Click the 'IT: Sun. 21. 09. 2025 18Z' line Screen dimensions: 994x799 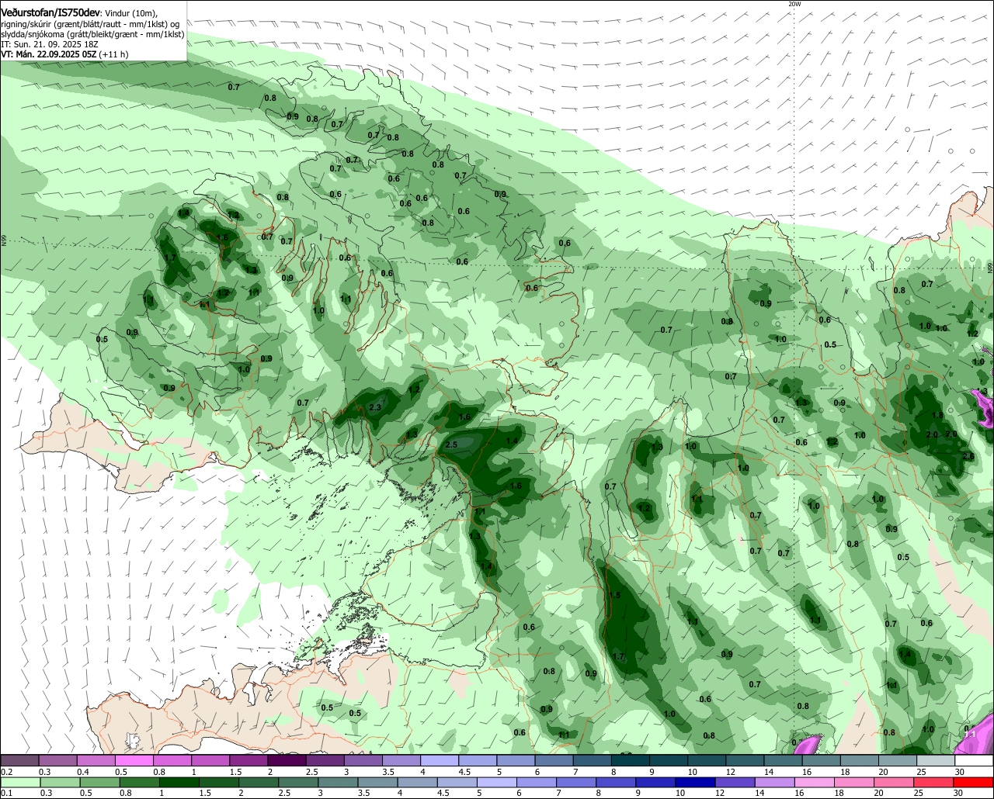click(x=48, y=44)
